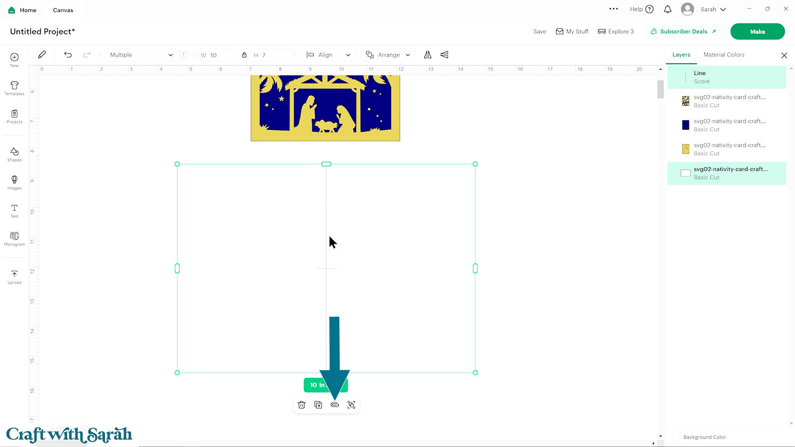Screen dimensions: 795x447
Task: Expand the Align dropdown
Action: pyautogui.click(x=329, y=55)
